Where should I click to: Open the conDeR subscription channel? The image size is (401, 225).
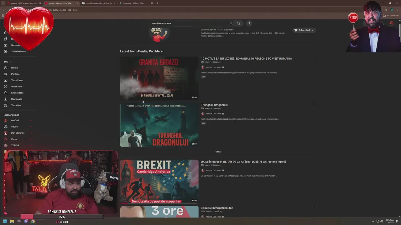tap(15, 120)
